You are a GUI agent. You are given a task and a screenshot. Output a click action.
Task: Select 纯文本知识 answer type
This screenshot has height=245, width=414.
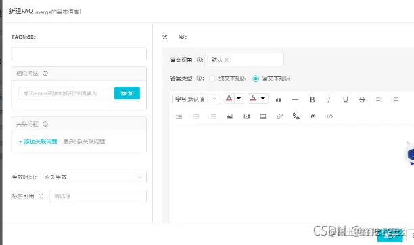point(212,79)
